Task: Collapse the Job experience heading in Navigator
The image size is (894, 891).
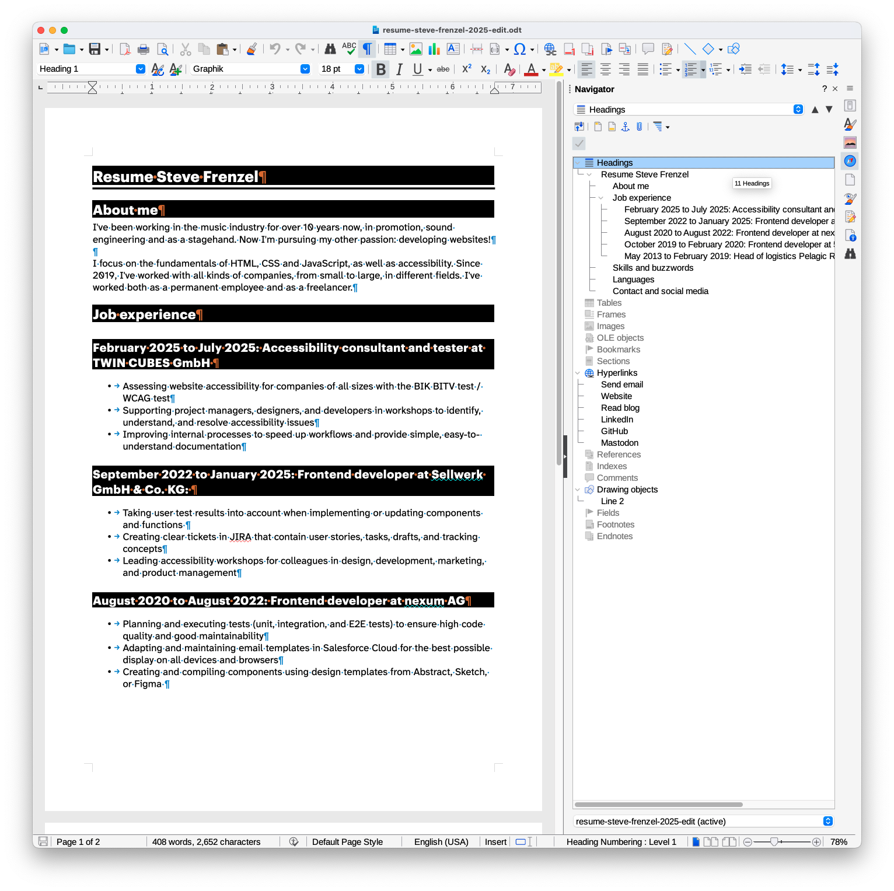Action: [x=600, y=198]
